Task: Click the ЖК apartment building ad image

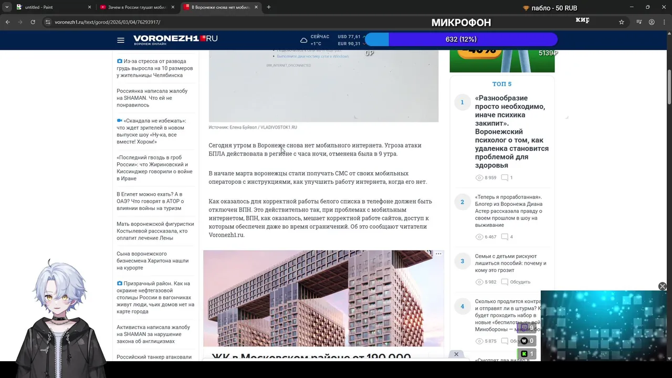Action: point(323,298)
